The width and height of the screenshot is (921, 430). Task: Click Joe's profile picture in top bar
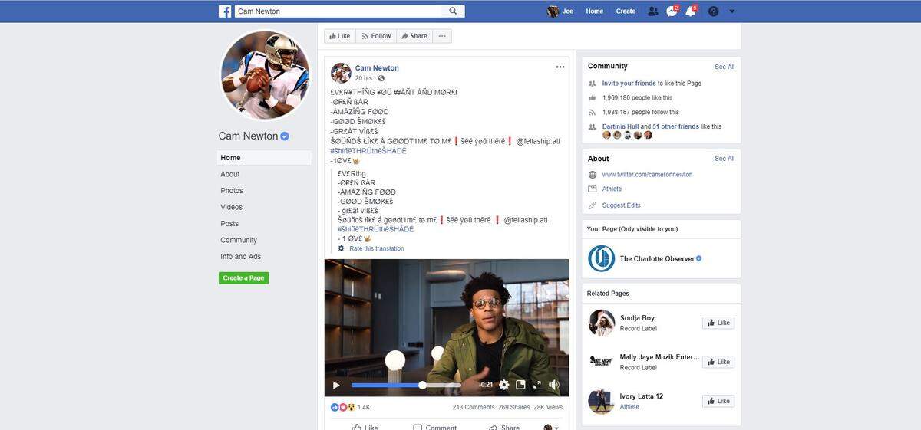point(553,11)
